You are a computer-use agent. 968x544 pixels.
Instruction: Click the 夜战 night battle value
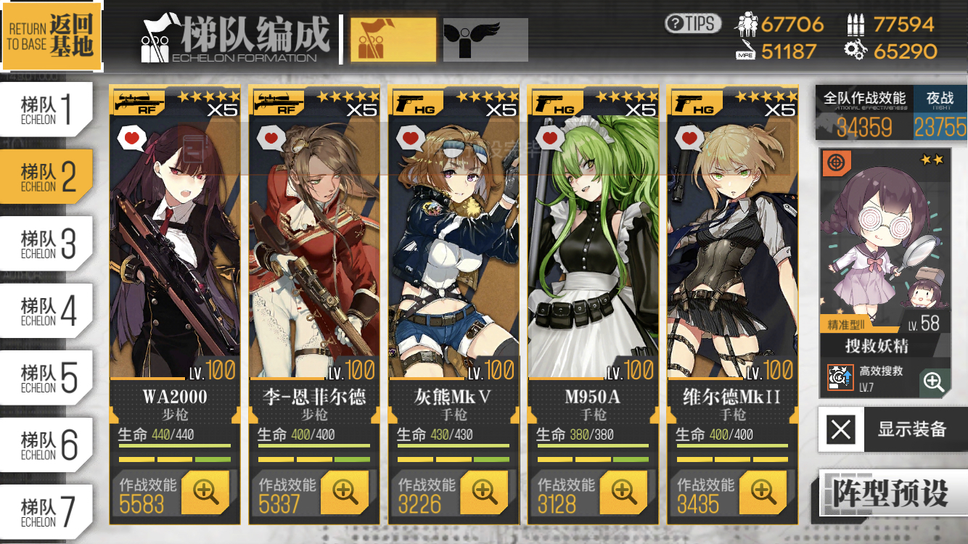940,113
